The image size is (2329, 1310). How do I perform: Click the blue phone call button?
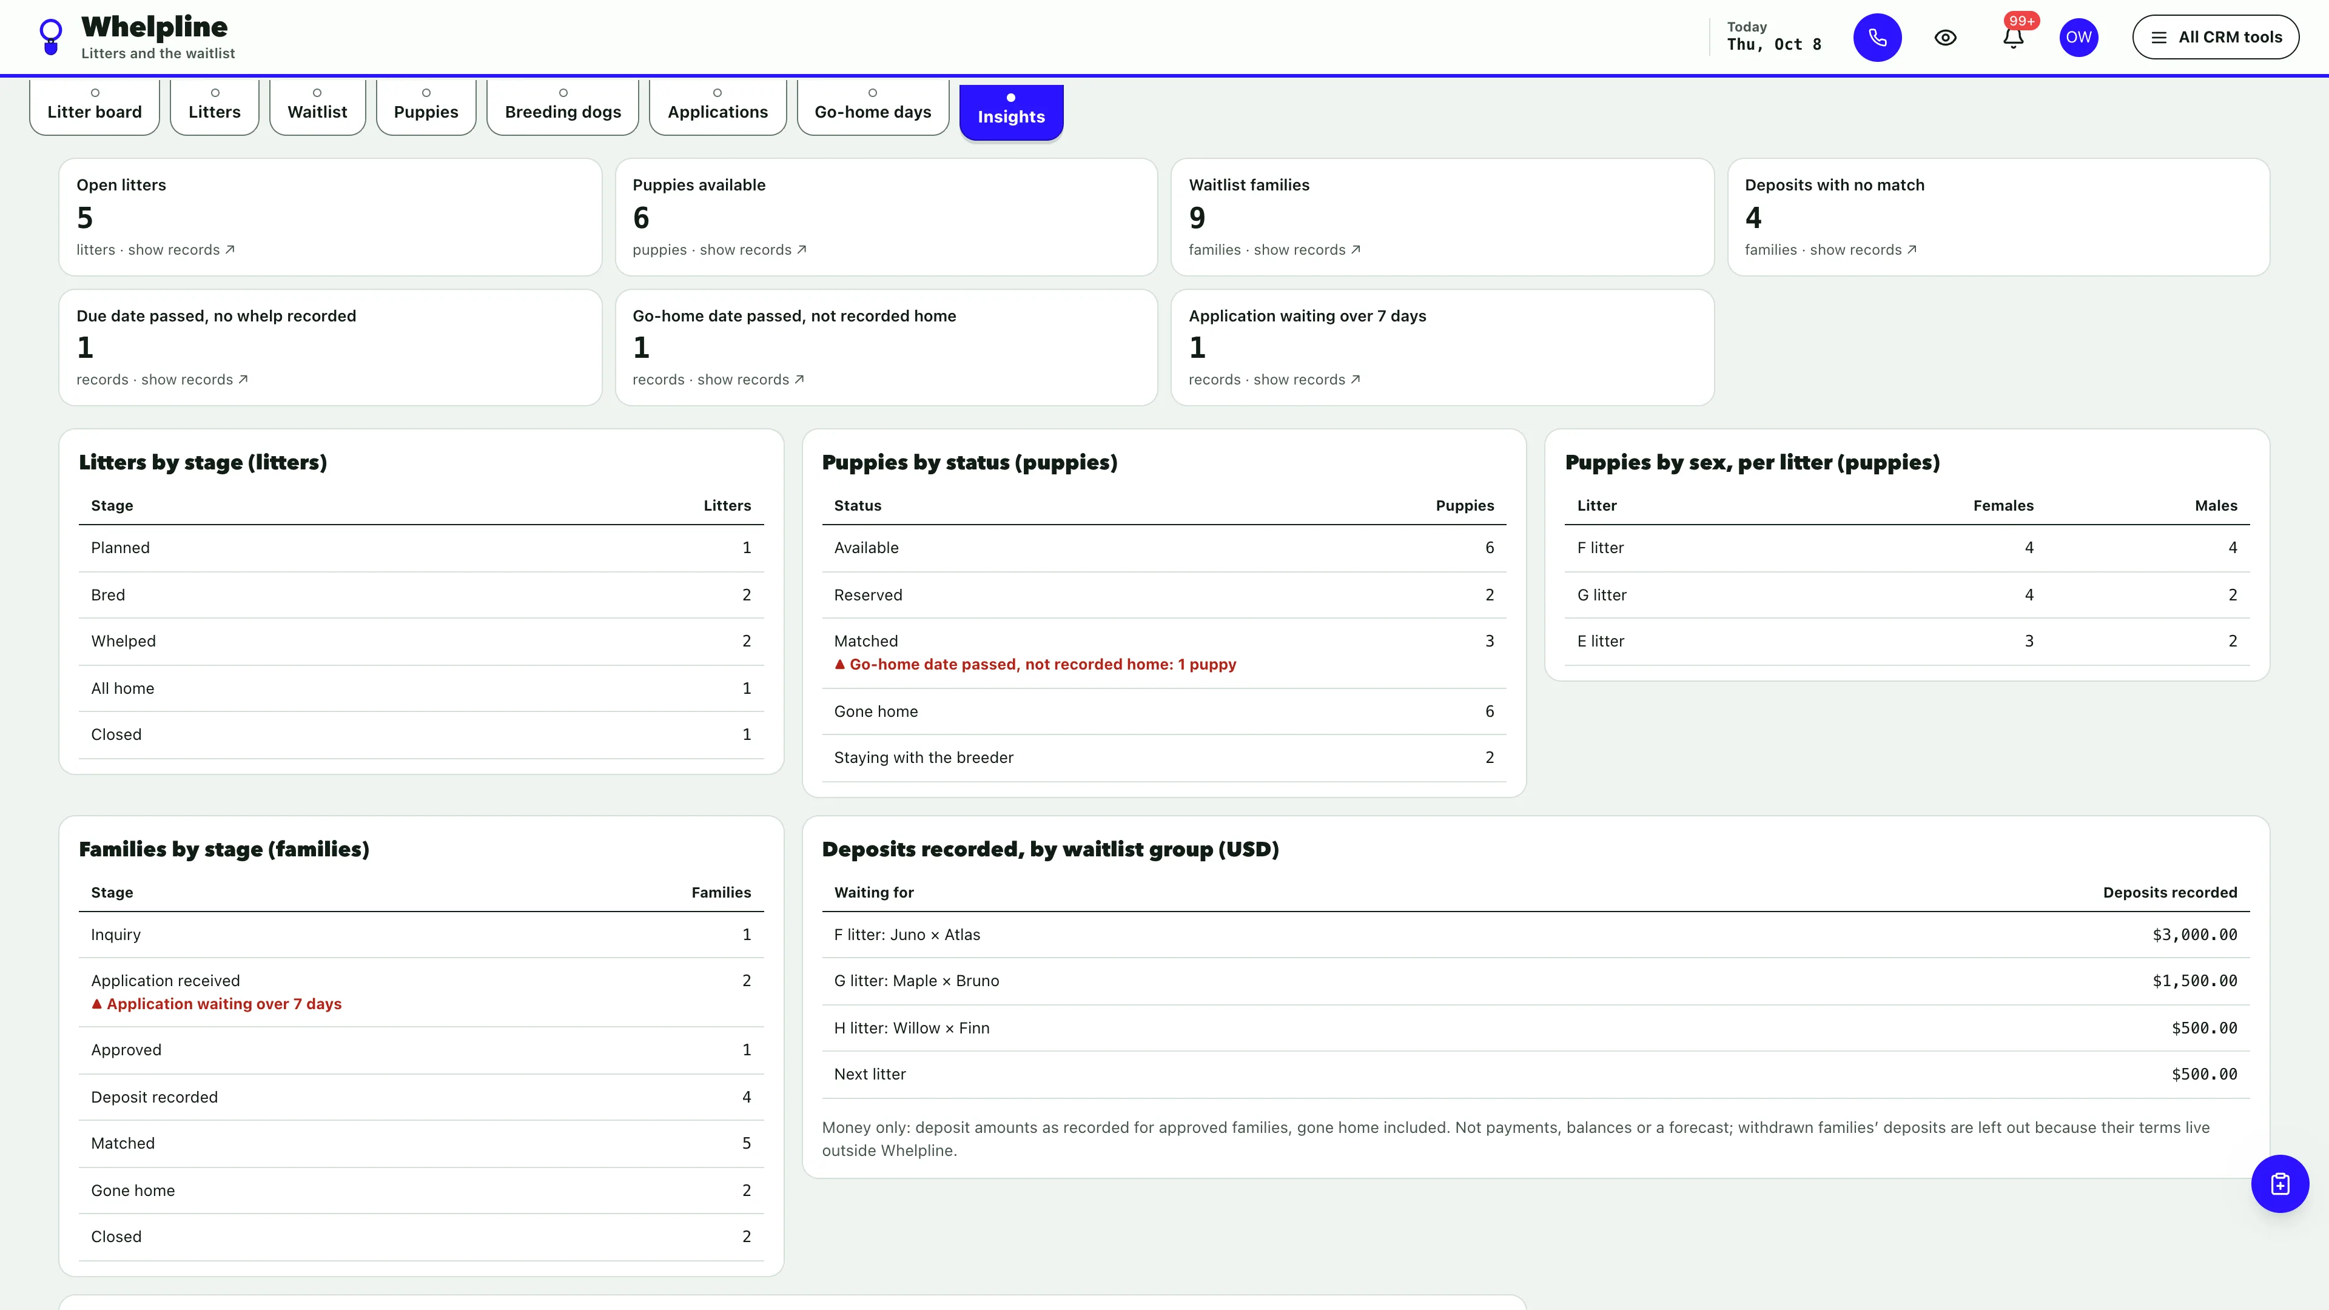[x=1877, y=37]
